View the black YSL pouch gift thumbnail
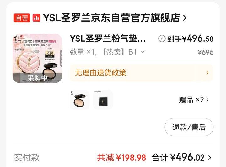This screenshot has width=226, height=167. point(103,100)
